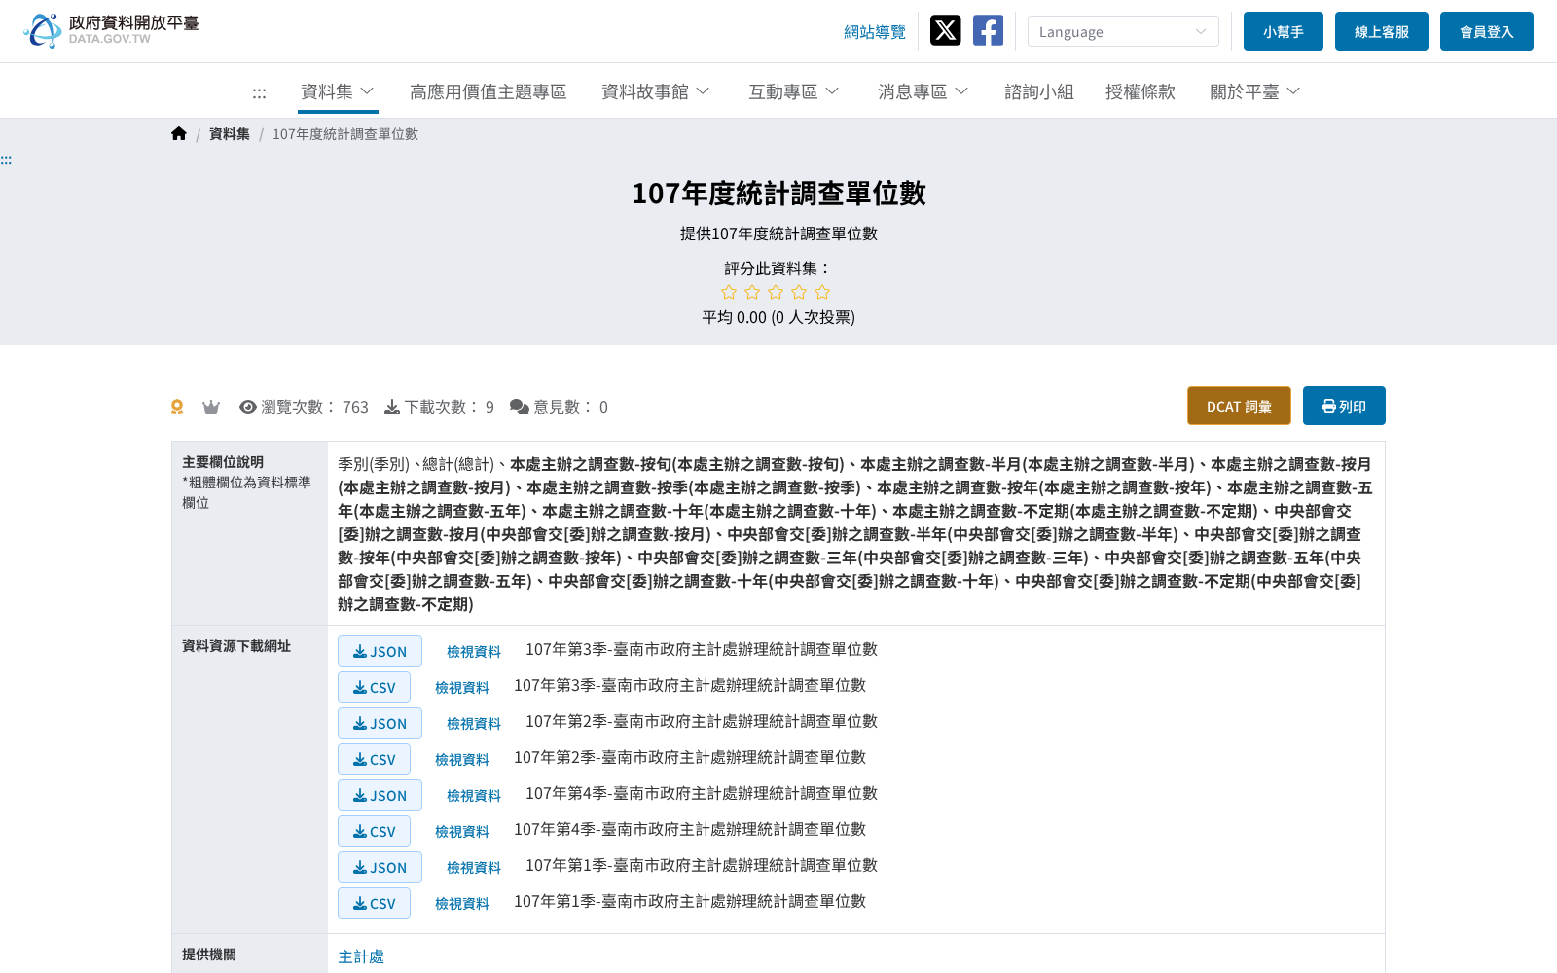The image size is (1557, 973).
Task: Click 檢視資料 for 107年第2季 CSV row
Action: [x=462, y=760]
